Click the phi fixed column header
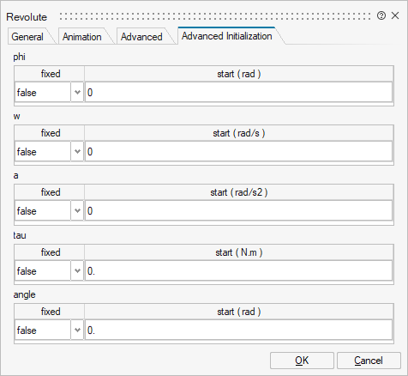The image size is (408, 376). coord(50,74)
